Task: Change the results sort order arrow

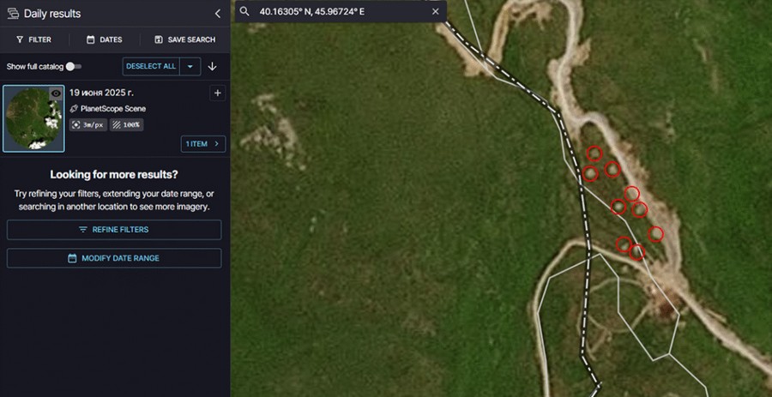Action: pos(213,66)
